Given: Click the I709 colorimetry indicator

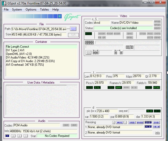Looking at the screenshot, I should coord(143,34).
